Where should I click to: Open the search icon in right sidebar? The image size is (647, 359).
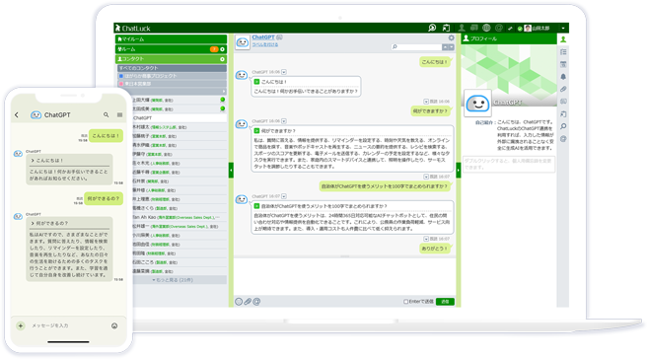[563, 126]
